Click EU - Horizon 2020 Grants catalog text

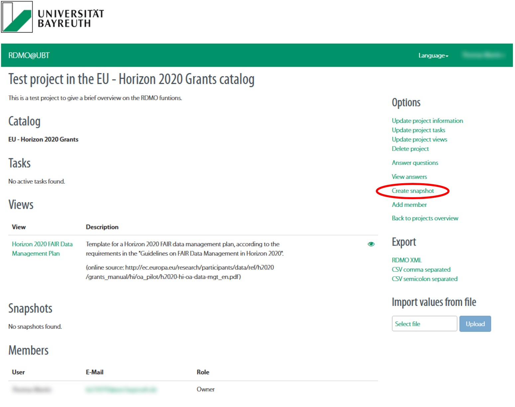pyautogui.click(x=43, y=139)
